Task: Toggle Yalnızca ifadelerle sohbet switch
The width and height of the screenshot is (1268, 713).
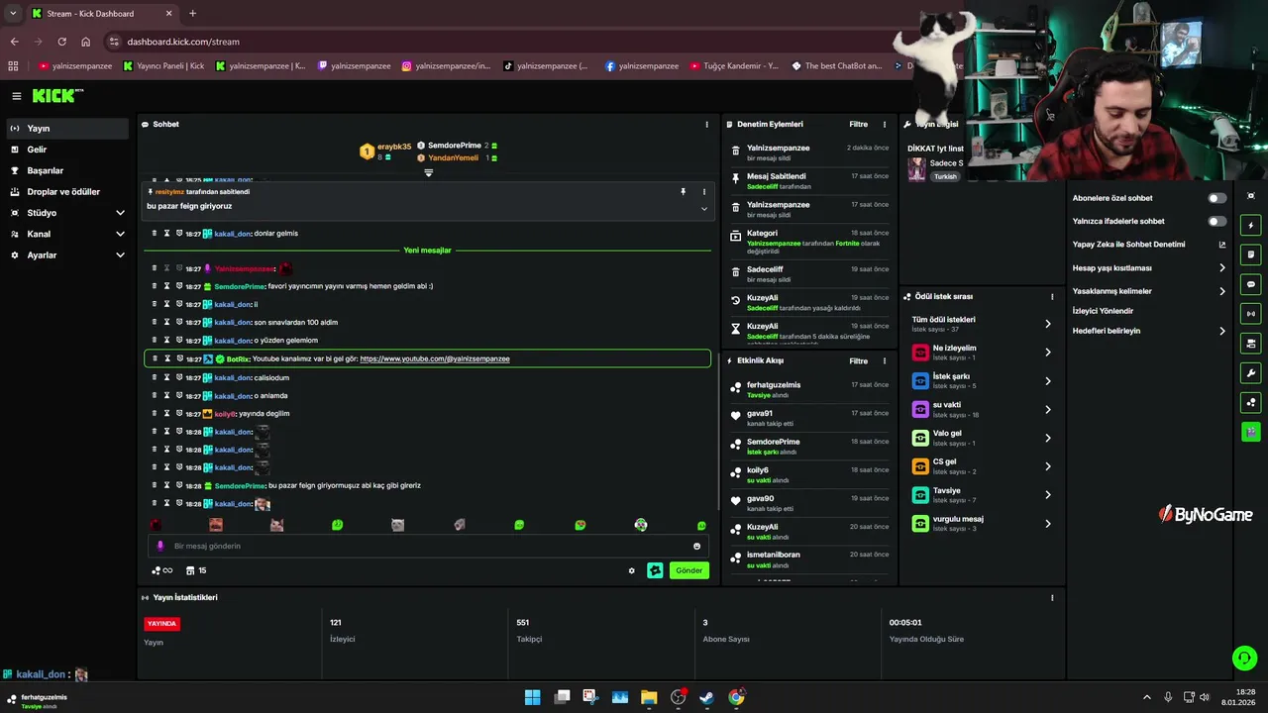Action: pos(1217,221)
